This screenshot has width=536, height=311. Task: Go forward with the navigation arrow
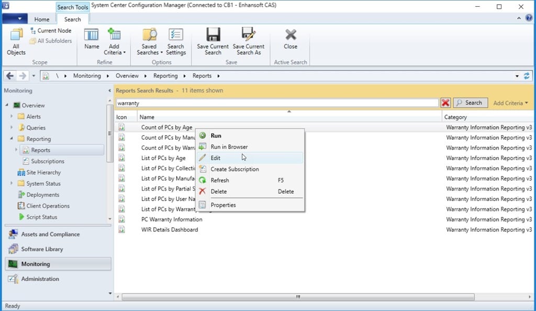tap(22, 75)
